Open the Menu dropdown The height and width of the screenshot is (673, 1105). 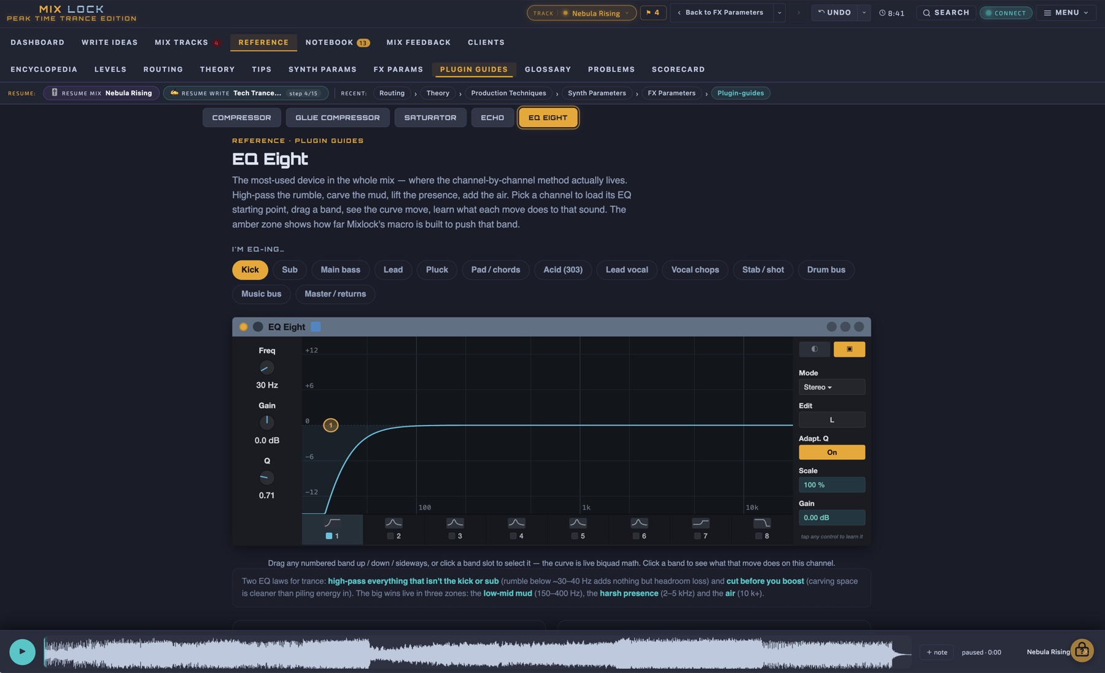1066,13
